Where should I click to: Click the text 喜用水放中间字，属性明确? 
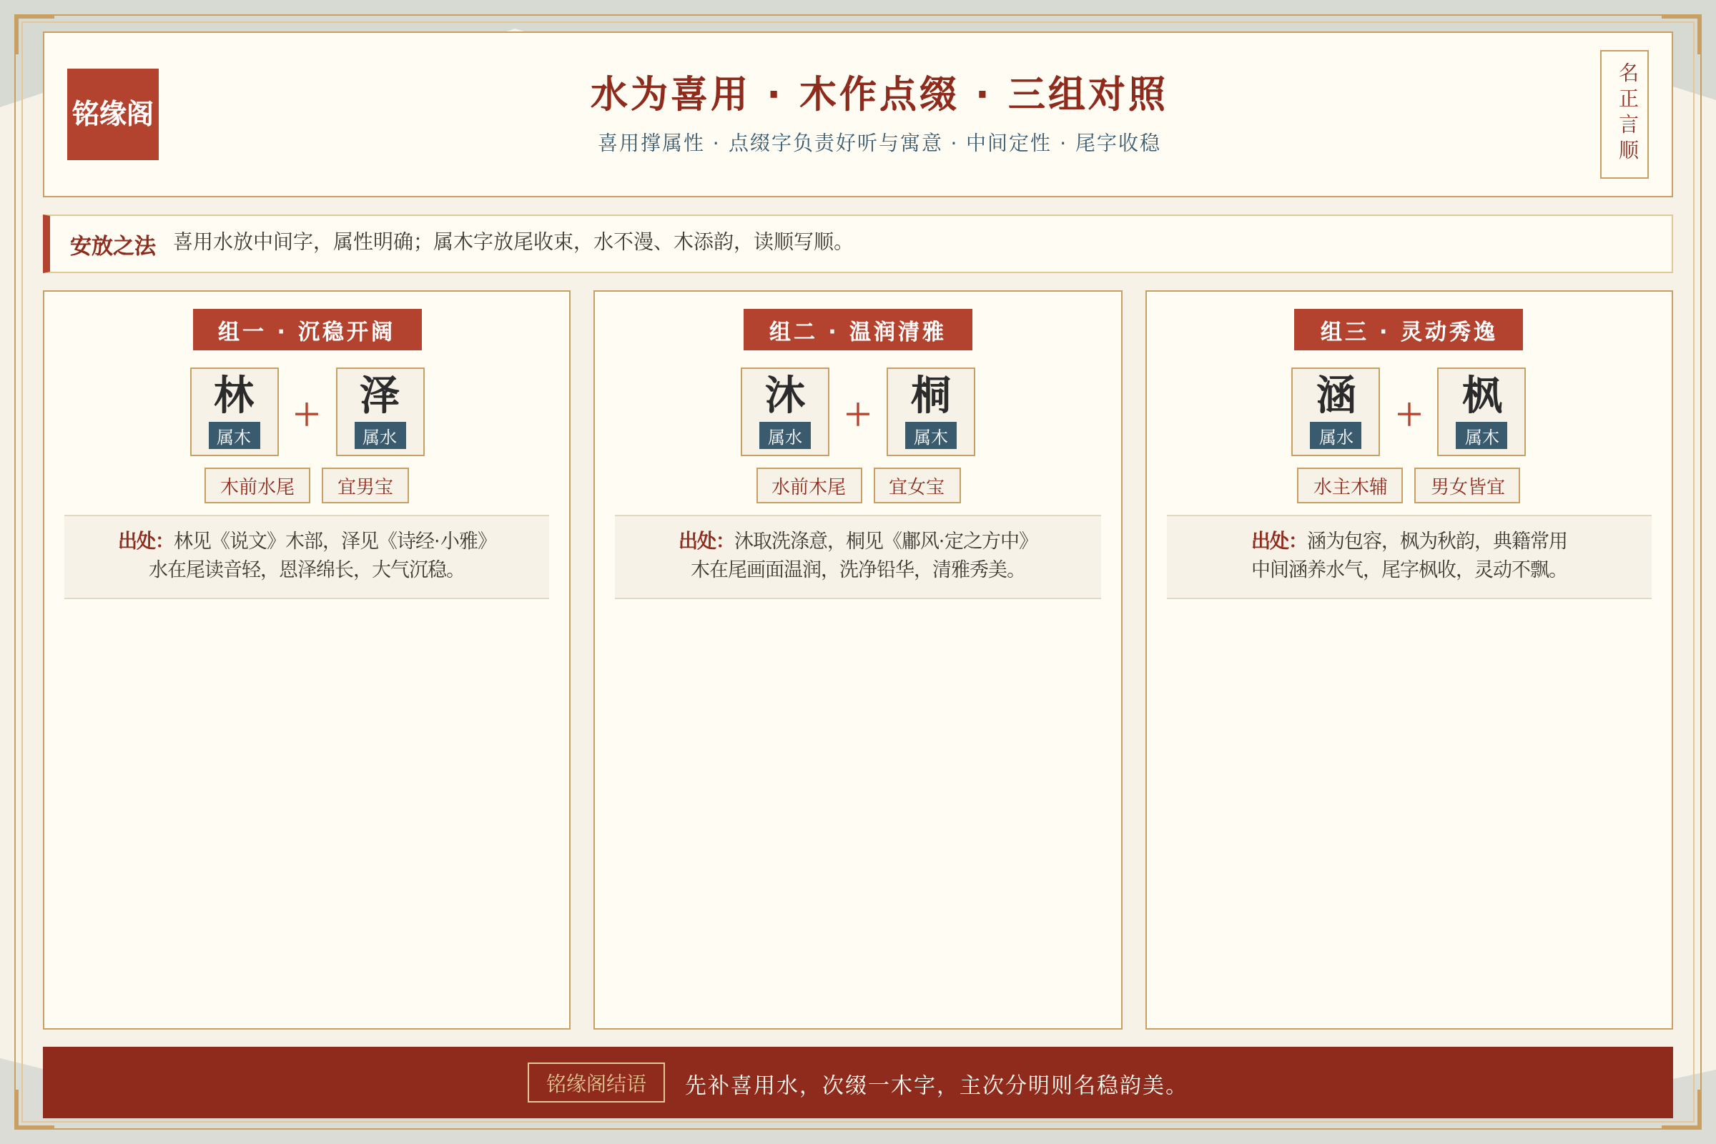[x=297, y=242]
